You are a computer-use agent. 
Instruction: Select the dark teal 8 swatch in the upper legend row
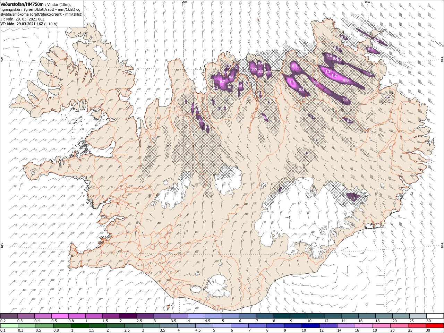point(281,316)
